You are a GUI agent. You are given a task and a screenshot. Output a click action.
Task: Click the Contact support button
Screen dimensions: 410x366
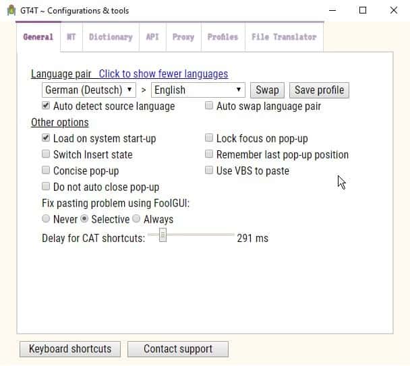tap(177, 348)
